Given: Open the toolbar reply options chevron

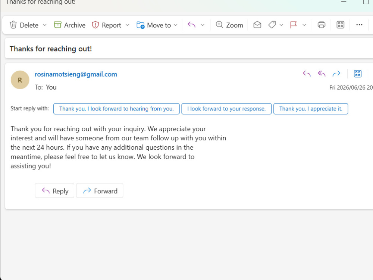Looking at the screenshot, I should pyautogui.click(x=203, y=25).
